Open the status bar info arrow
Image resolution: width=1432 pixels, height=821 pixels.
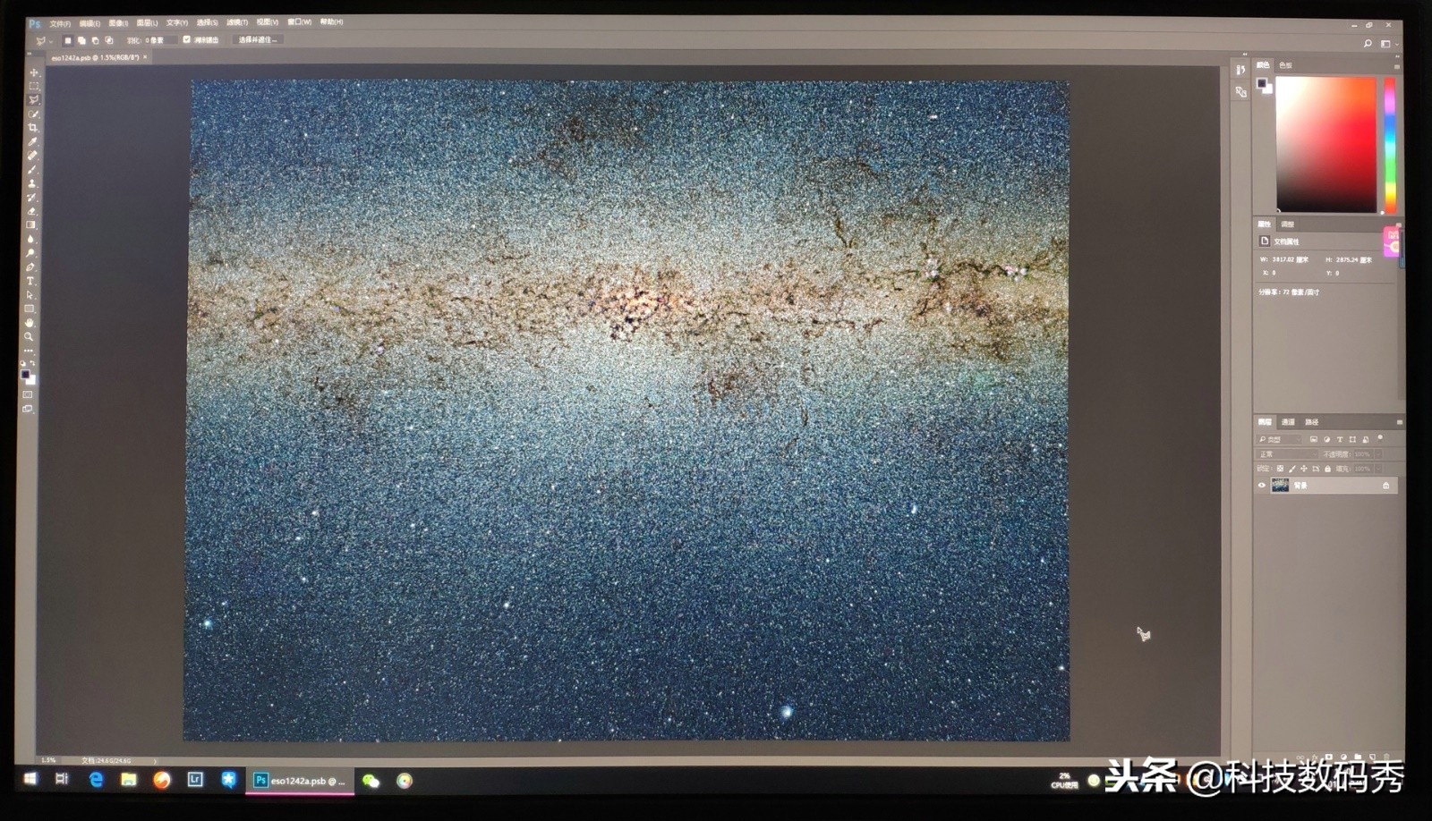pyautogui.click(x=155, y=760)
